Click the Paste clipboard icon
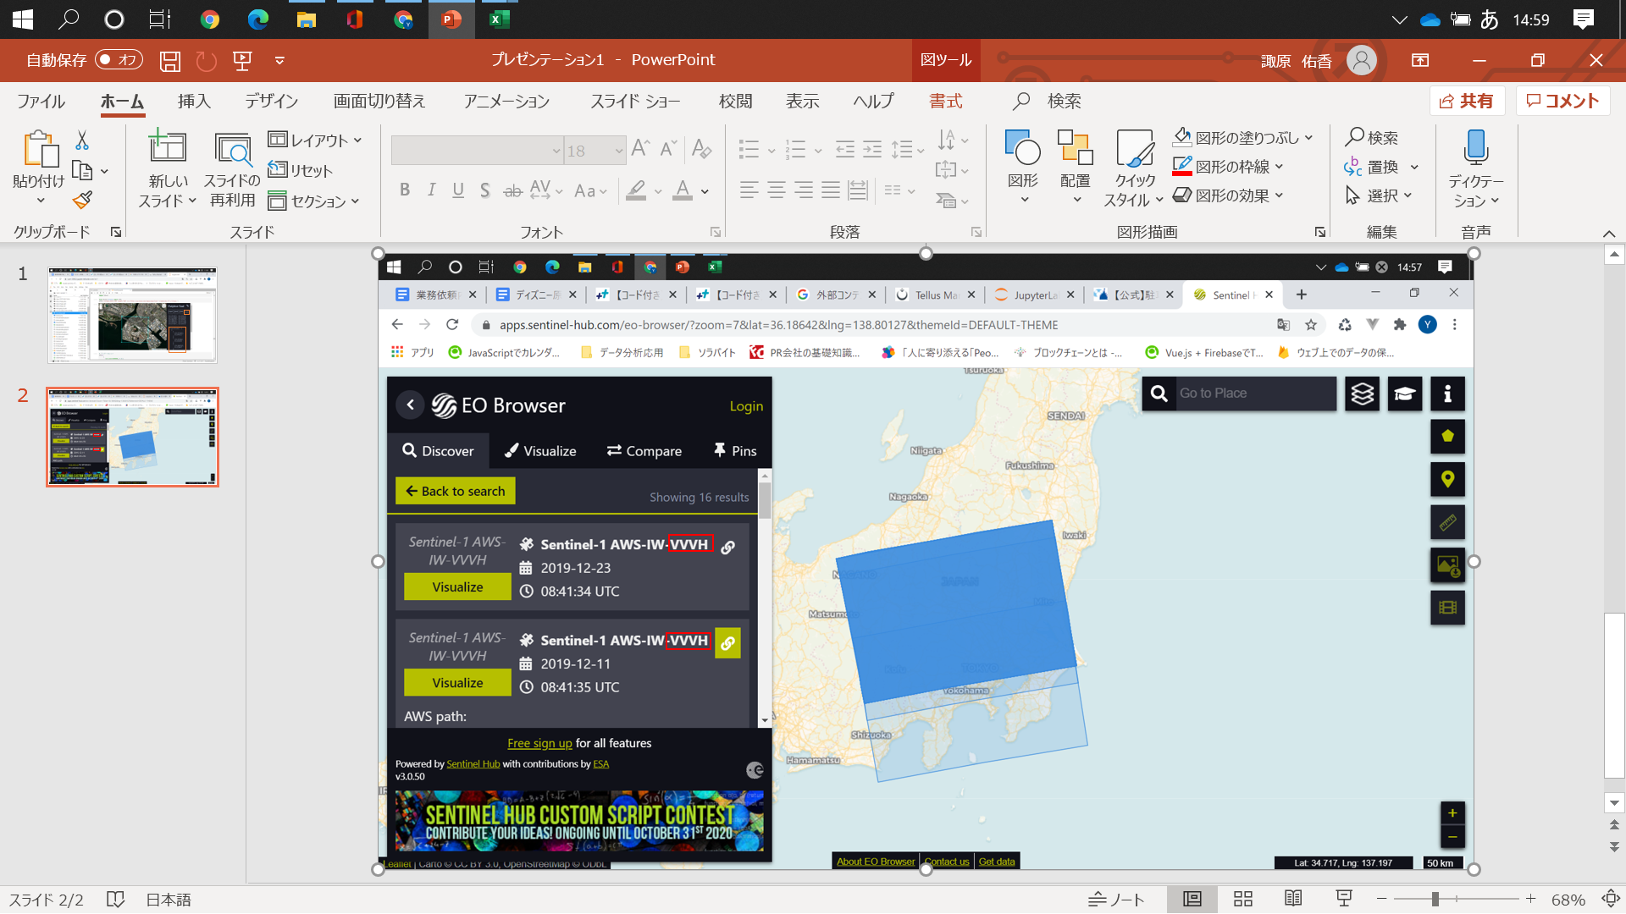Image resolution: width=1626 pixels, height=914 pixels. (39, 150)
